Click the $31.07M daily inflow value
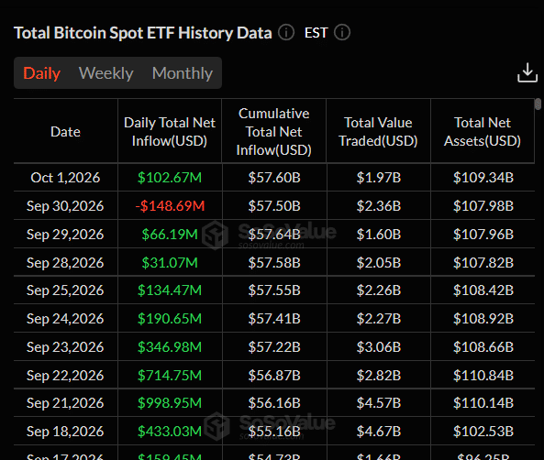The width and height of the screenshot is (544, 460). (170, 263)
